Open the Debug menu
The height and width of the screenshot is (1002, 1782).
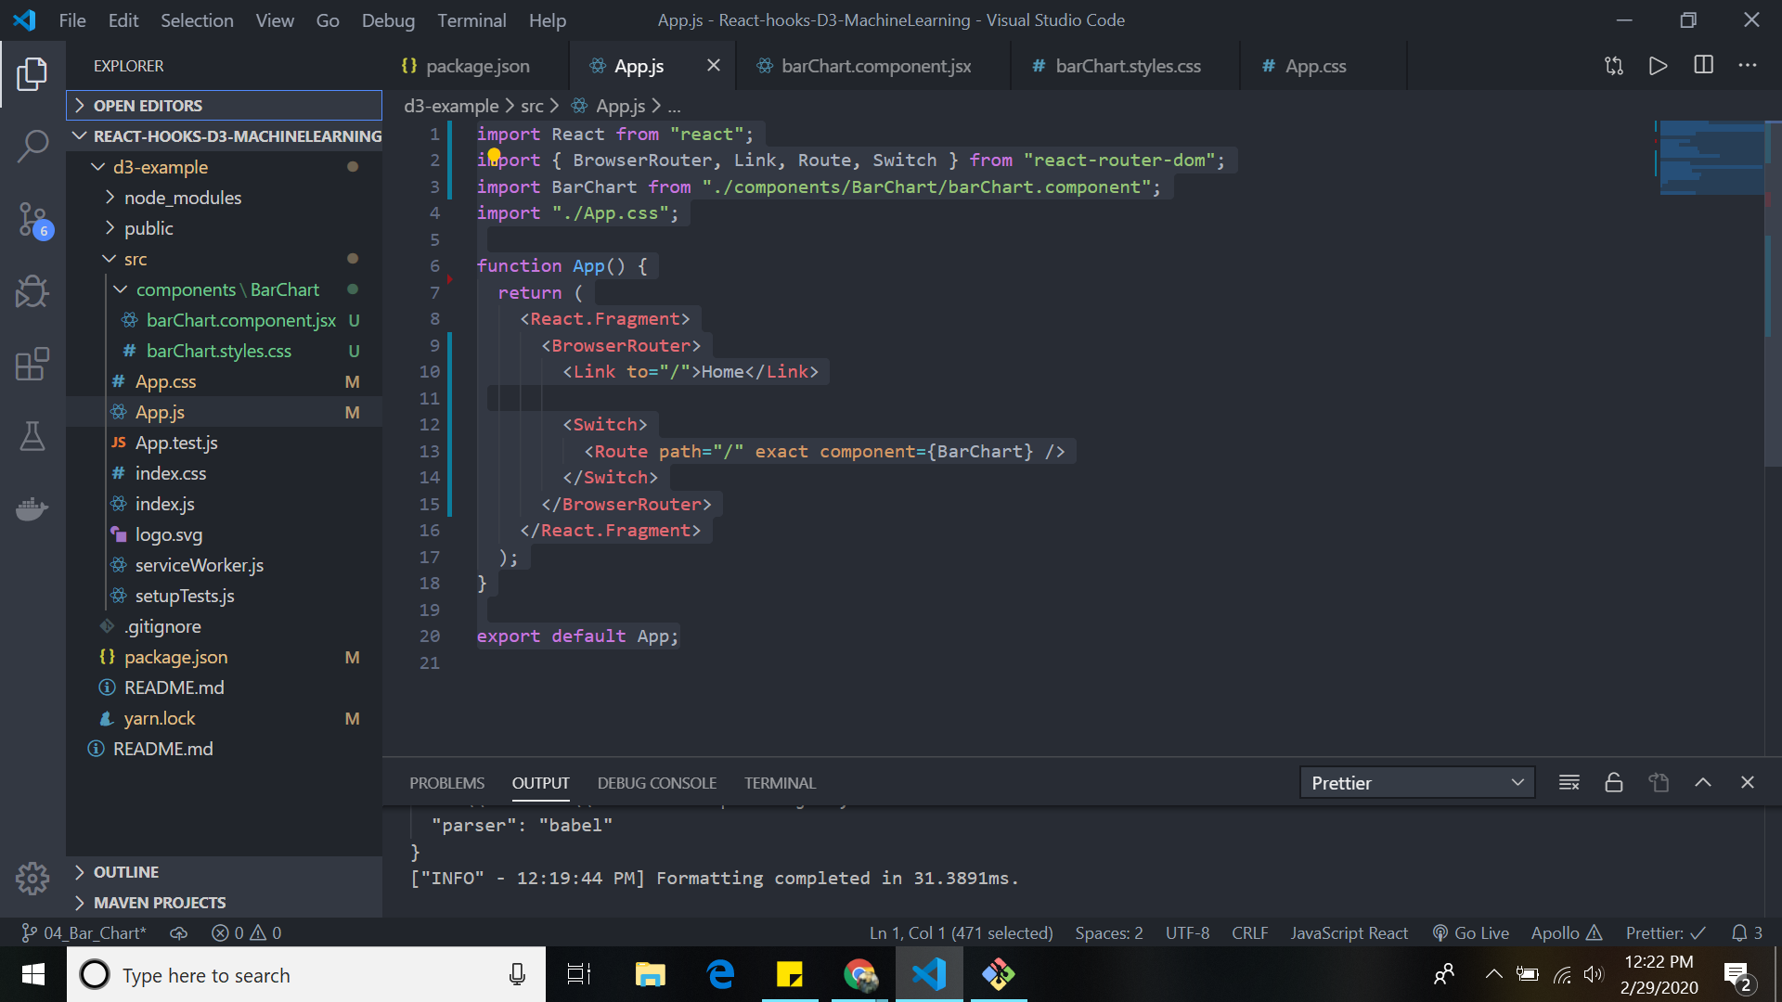pos(388,19)
